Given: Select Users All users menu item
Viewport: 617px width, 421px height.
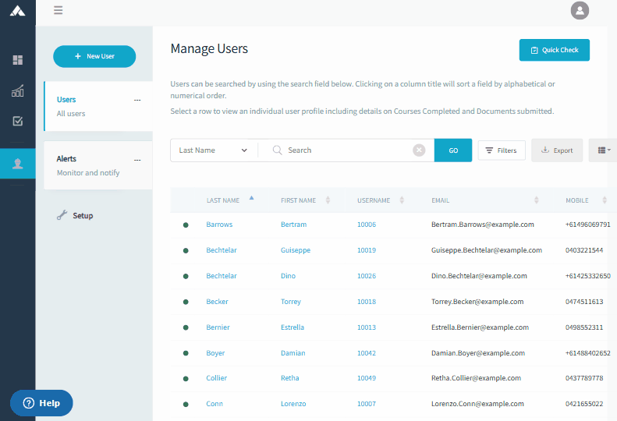Looking at the screenshot, I should tap(98, 106).
